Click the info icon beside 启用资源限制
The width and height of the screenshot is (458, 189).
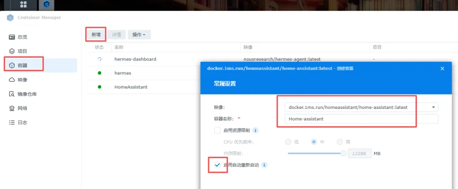(x=255, y=131)
